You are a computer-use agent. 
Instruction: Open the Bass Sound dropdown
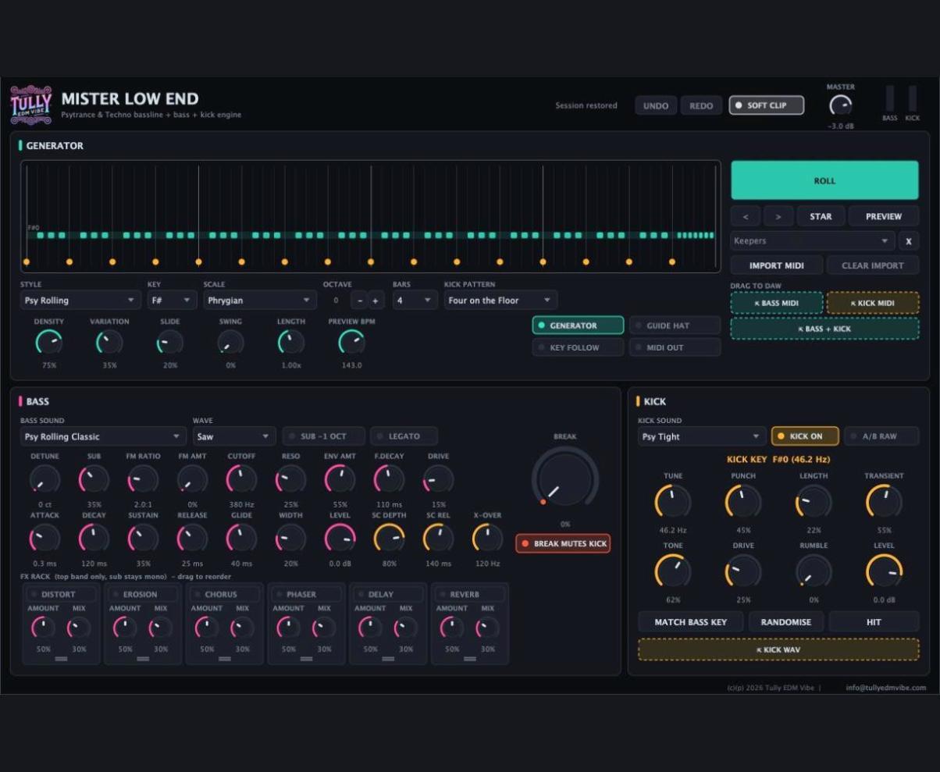pyautogui.click(x=103, y=436)
